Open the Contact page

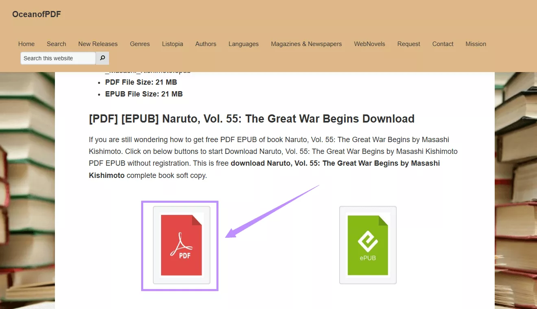[x=443, y=44]
